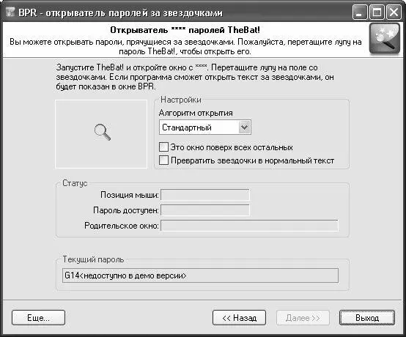Click the magnifying glass lens icon
The width and height of the screenshot is (406, 337).
tap(103, 133)
